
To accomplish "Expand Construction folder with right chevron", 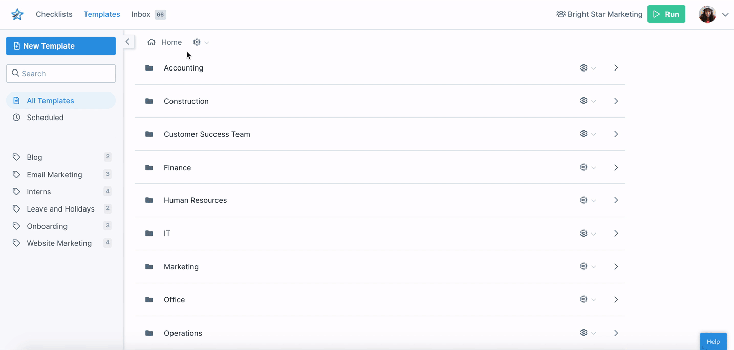I will [x=616, y=101].
